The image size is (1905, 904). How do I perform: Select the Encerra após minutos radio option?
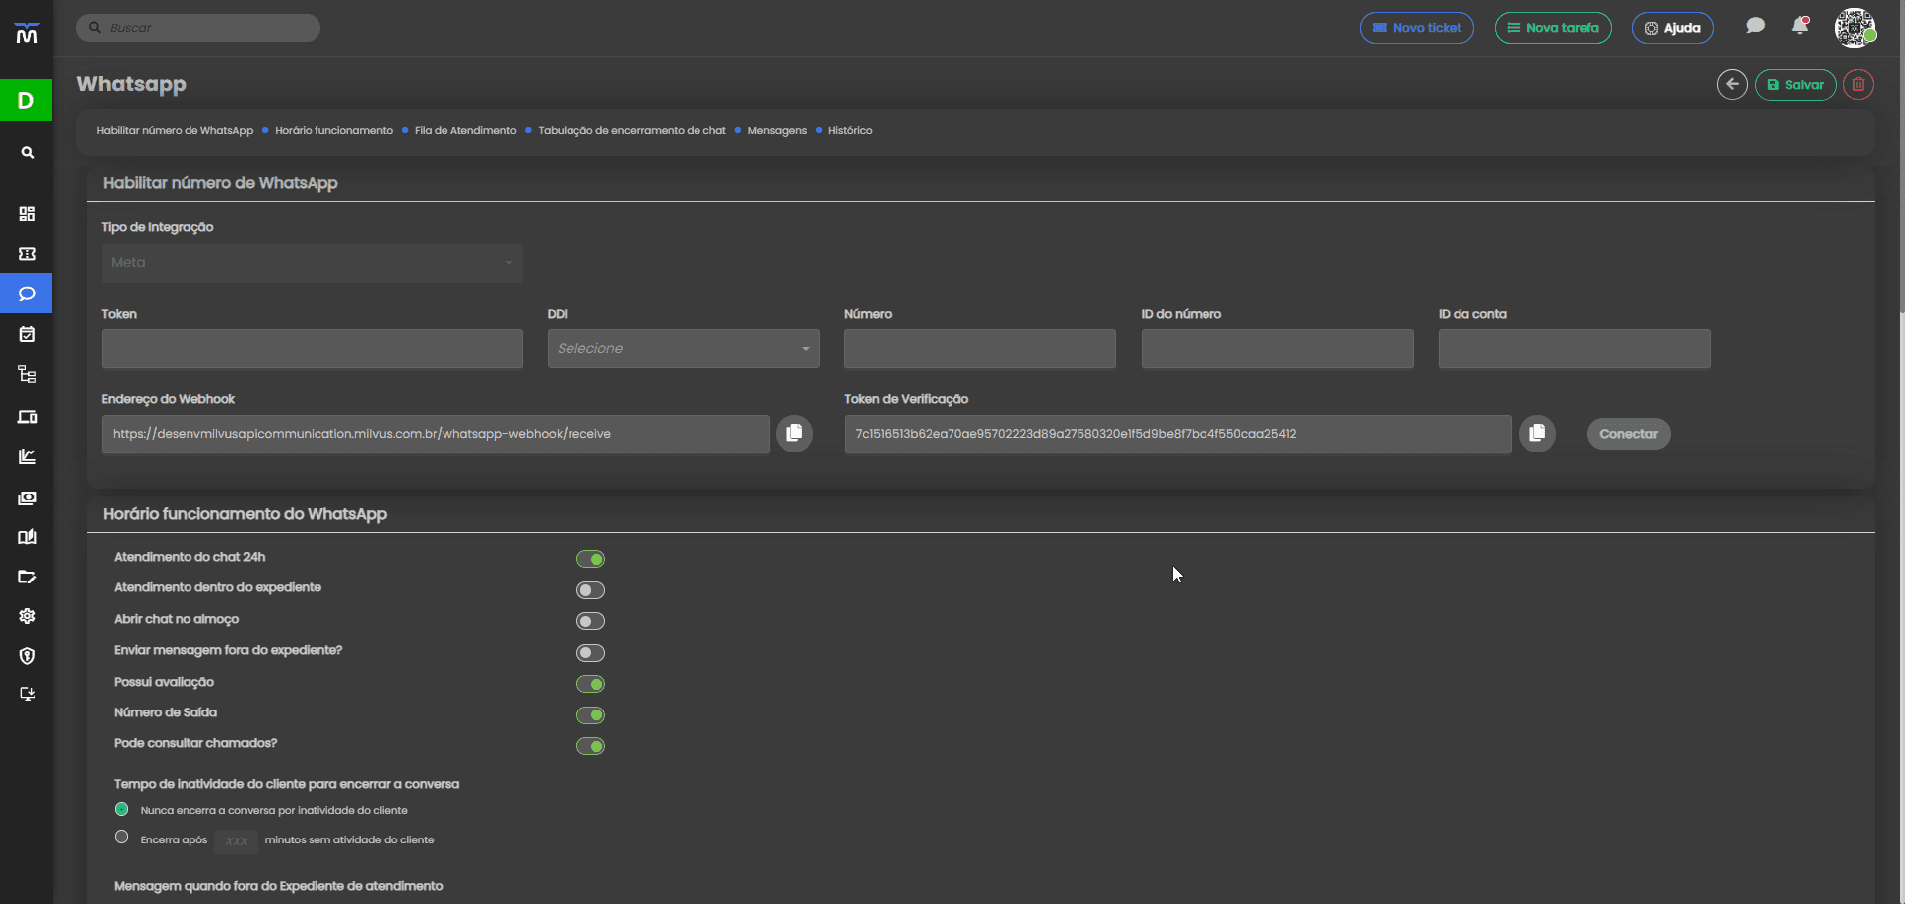(x=121, y=838)
